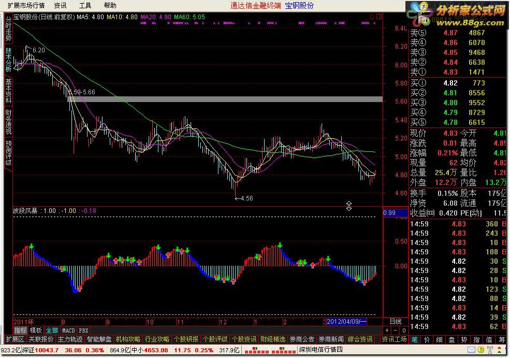
Task: Click the plus zoom button beside timeline
Action: 387,331
